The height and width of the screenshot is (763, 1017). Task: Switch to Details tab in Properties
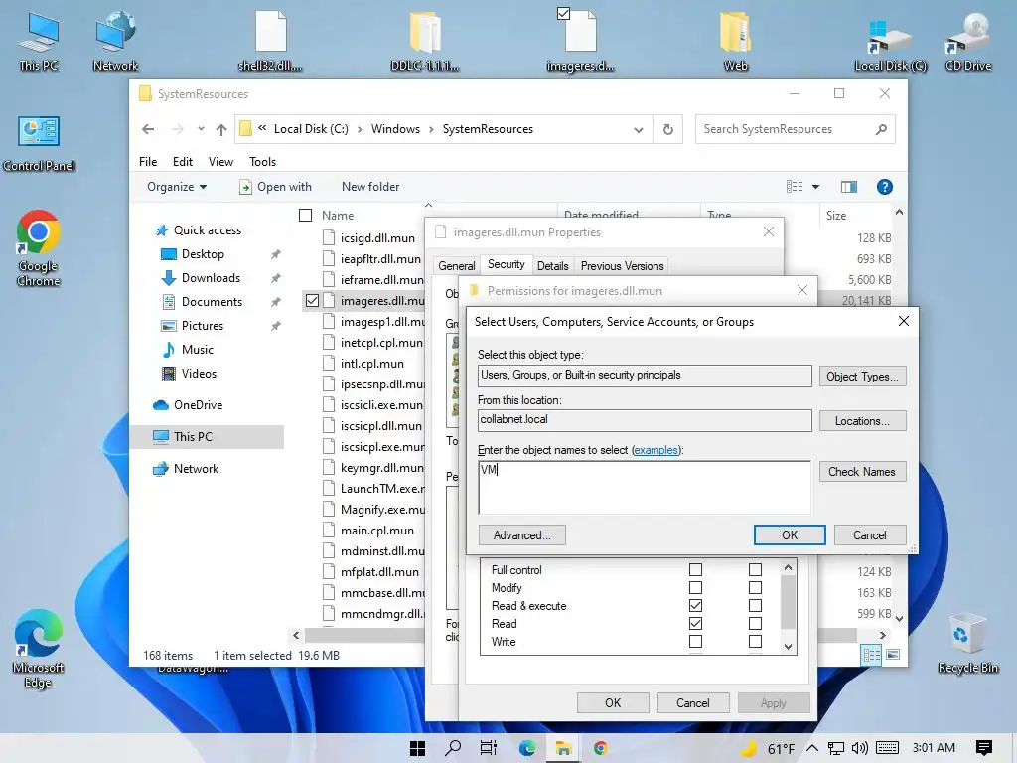click(x=552, y=266)
